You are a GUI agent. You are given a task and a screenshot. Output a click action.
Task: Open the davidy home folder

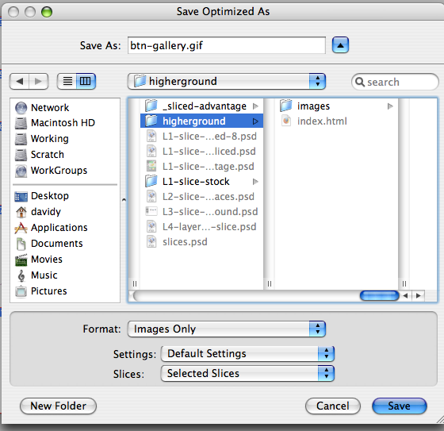tap(38, 212)
